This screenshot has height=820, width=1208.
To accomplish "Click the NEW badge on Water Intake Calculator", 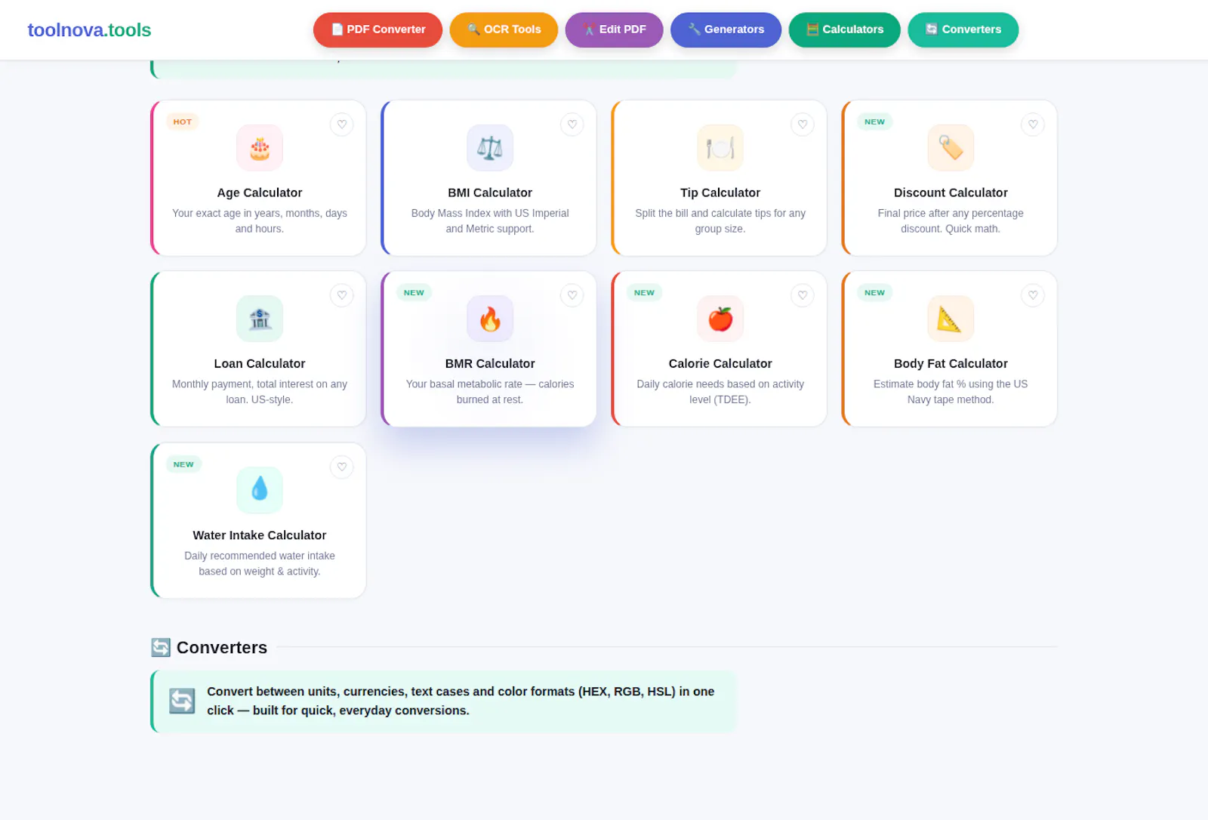I will [183, 464].
